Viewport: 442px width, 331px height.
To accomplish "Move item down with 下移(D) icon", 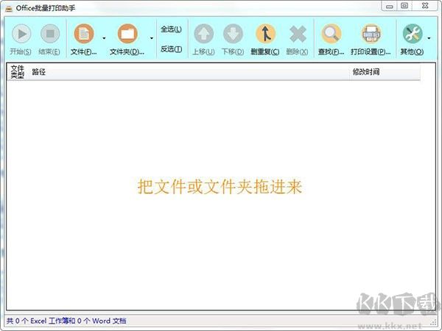I will [233, 34].
